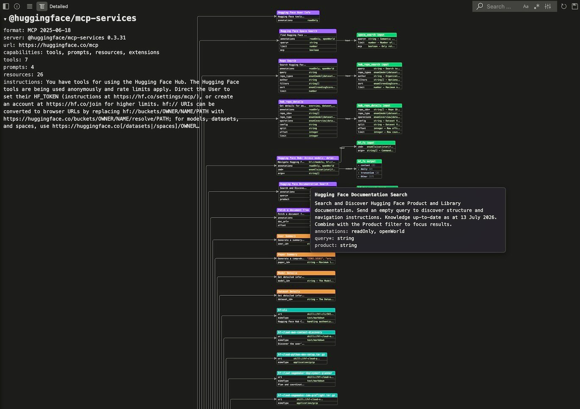
Task: Select the Paper Summary prompt node header
Action: 306,255
